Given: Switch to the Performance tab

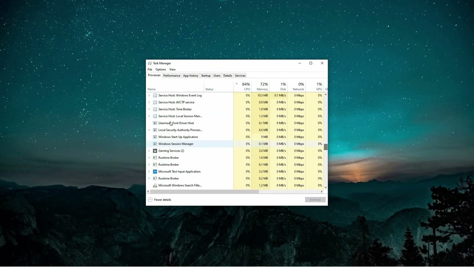Looking at the screenshot, I should [172, 76].
